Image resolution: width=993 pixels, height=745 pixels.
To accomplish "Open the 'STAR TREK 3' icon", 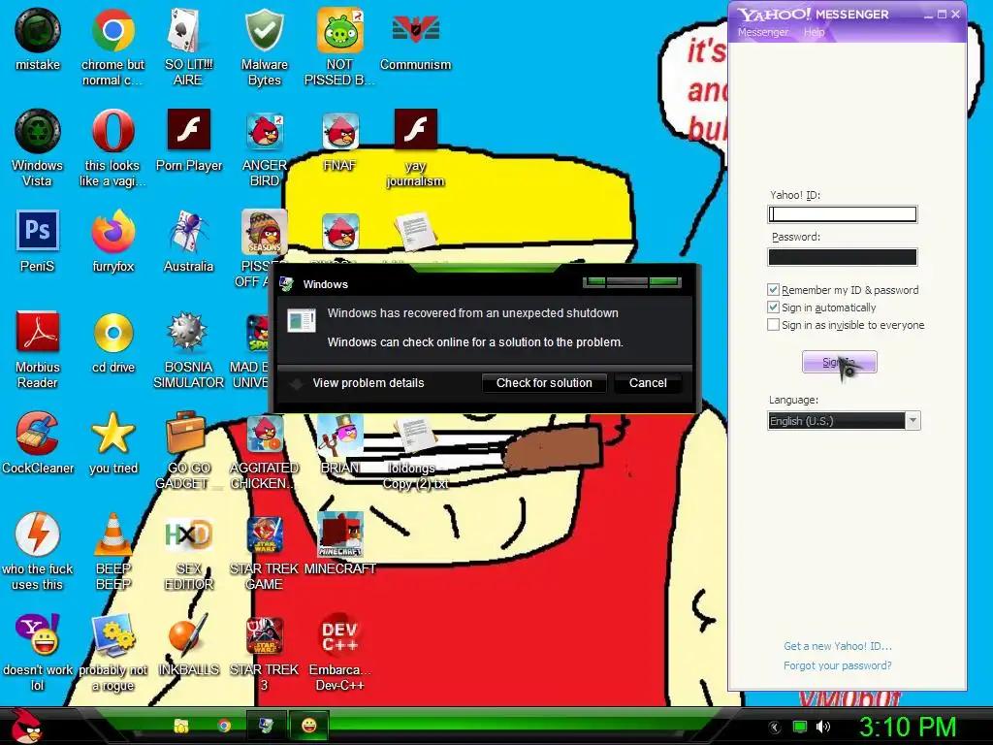I will [264, 635].
